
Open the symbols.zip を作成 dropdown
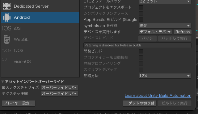tap(165, 26)
